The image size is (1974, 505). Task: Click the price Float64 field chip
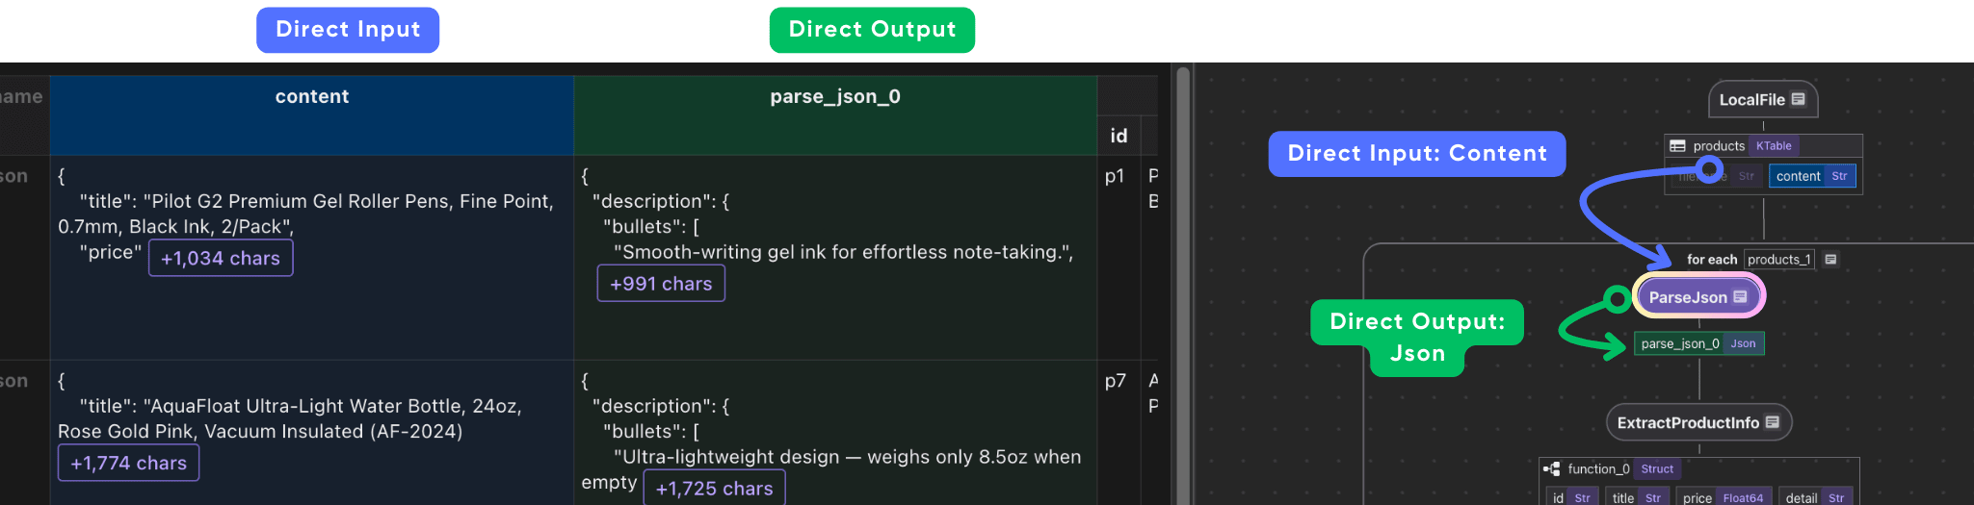pyautogui.click(x=1723, y=497)
